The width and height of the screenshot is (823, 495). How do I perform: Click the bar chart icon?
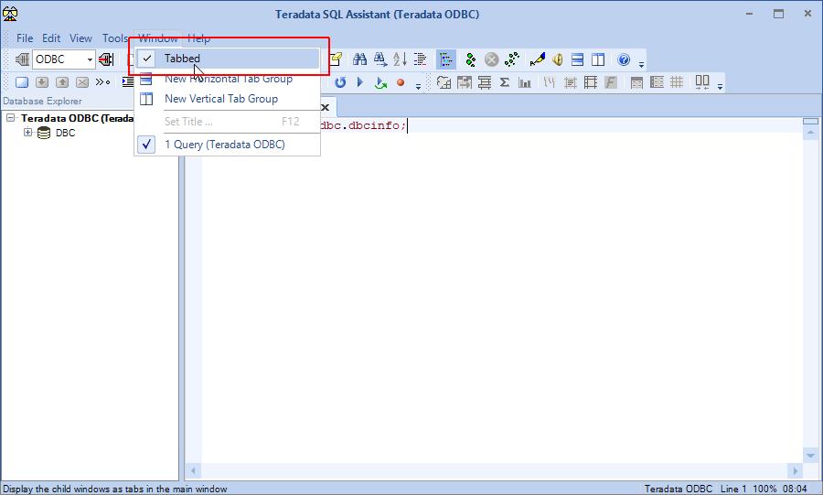(x=525, y=82)
